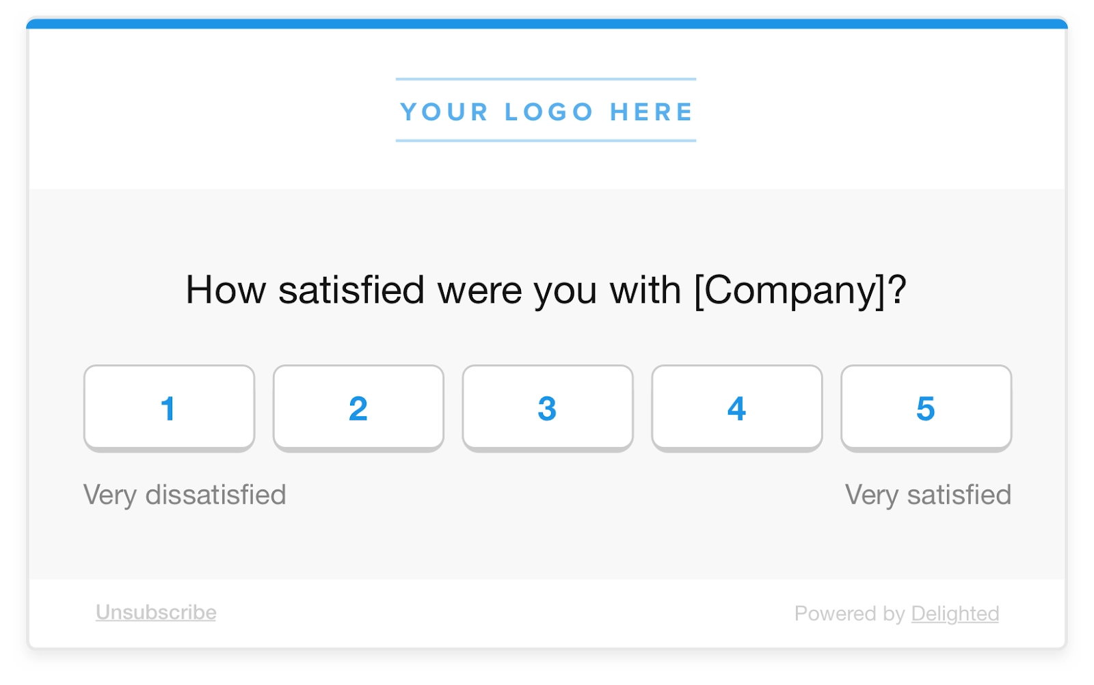Image resolution: width=1094 pixels, height=685 pixels.
Task: Choose rating 2 for satisfaction
Action: pos(358,408)
